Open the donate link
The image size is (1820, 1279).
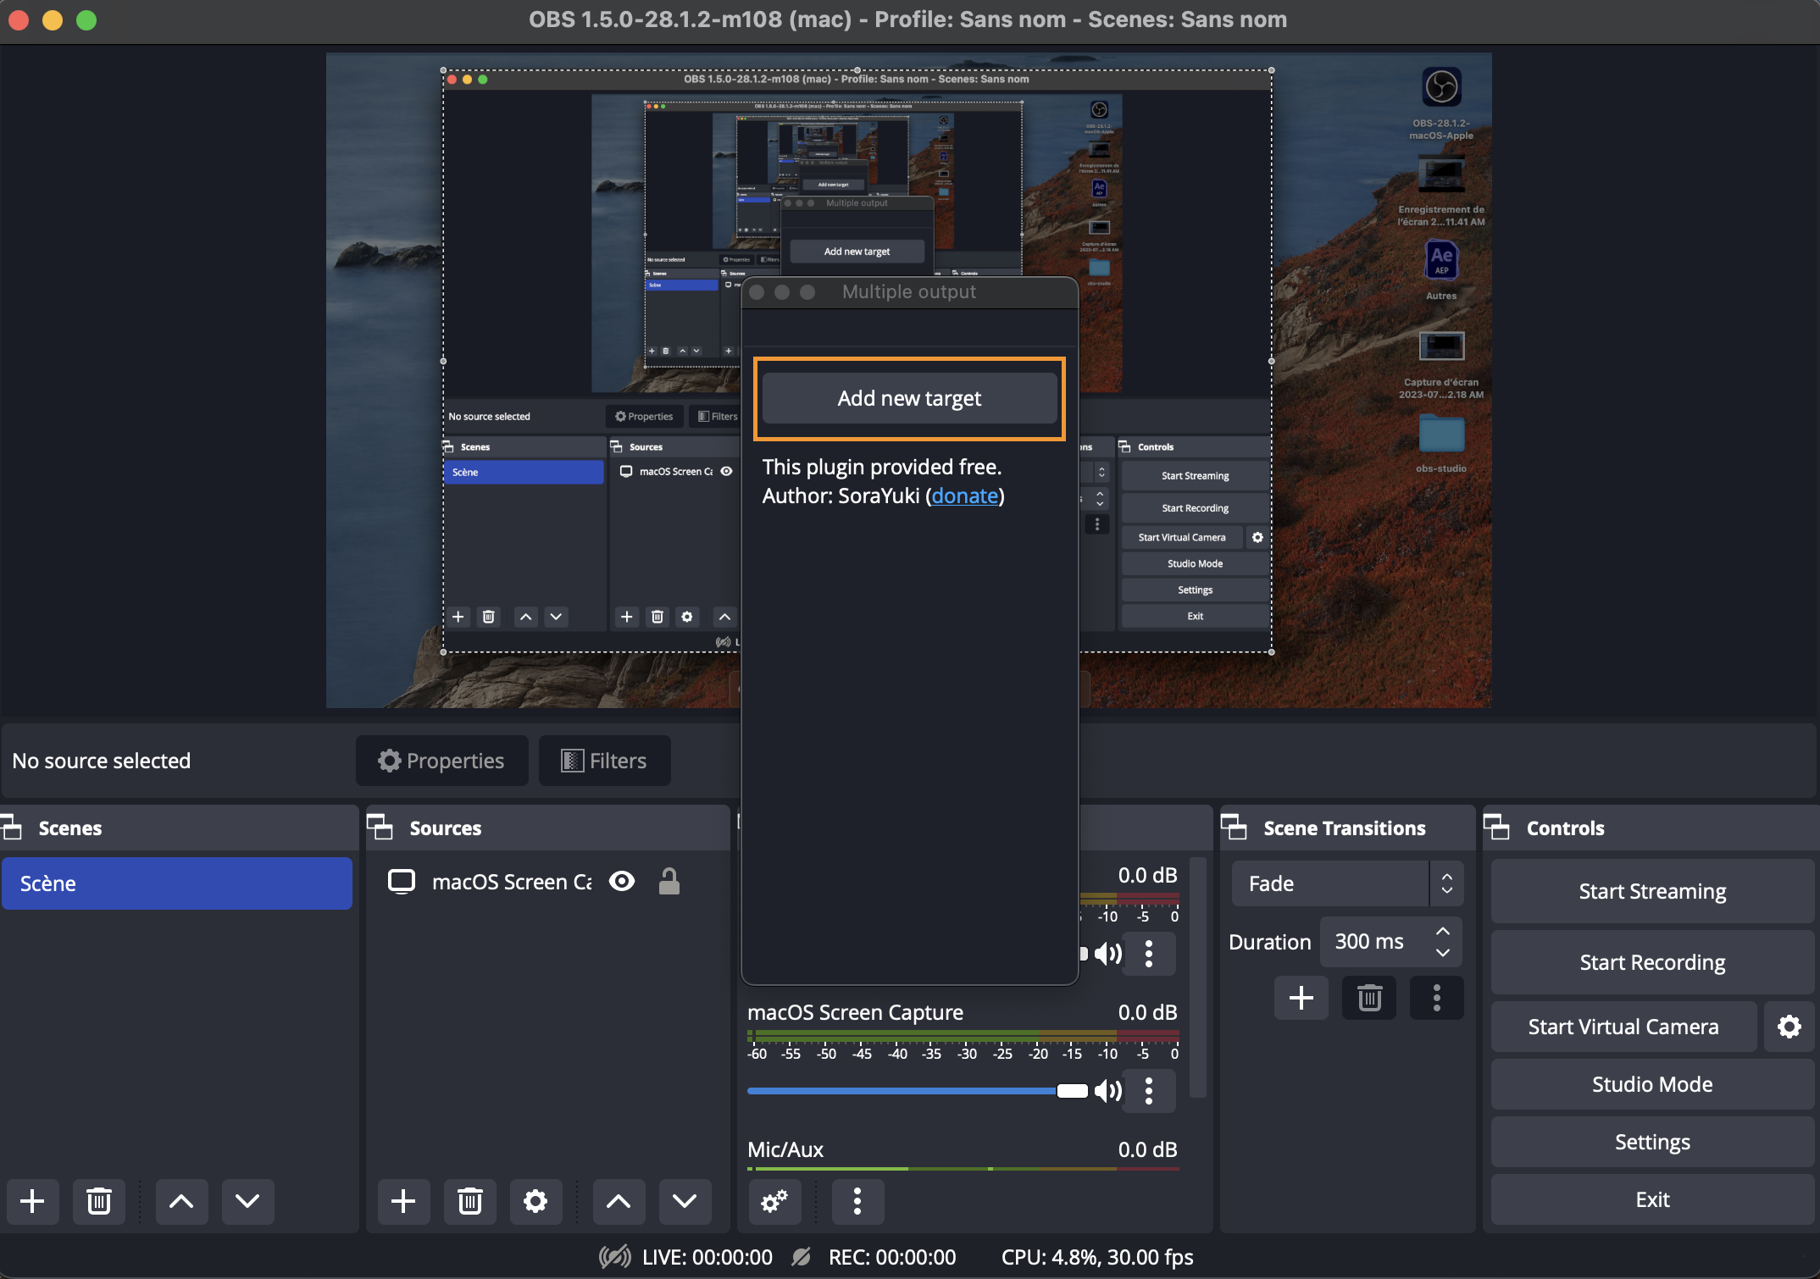(964, 496)
